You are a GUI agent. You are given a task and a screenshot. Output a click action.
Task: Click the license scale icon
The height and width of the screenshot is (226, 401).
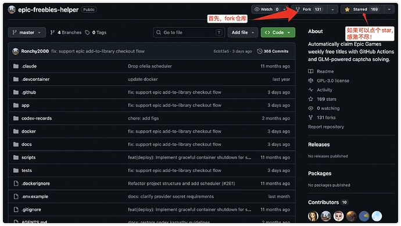coord(311,81)
